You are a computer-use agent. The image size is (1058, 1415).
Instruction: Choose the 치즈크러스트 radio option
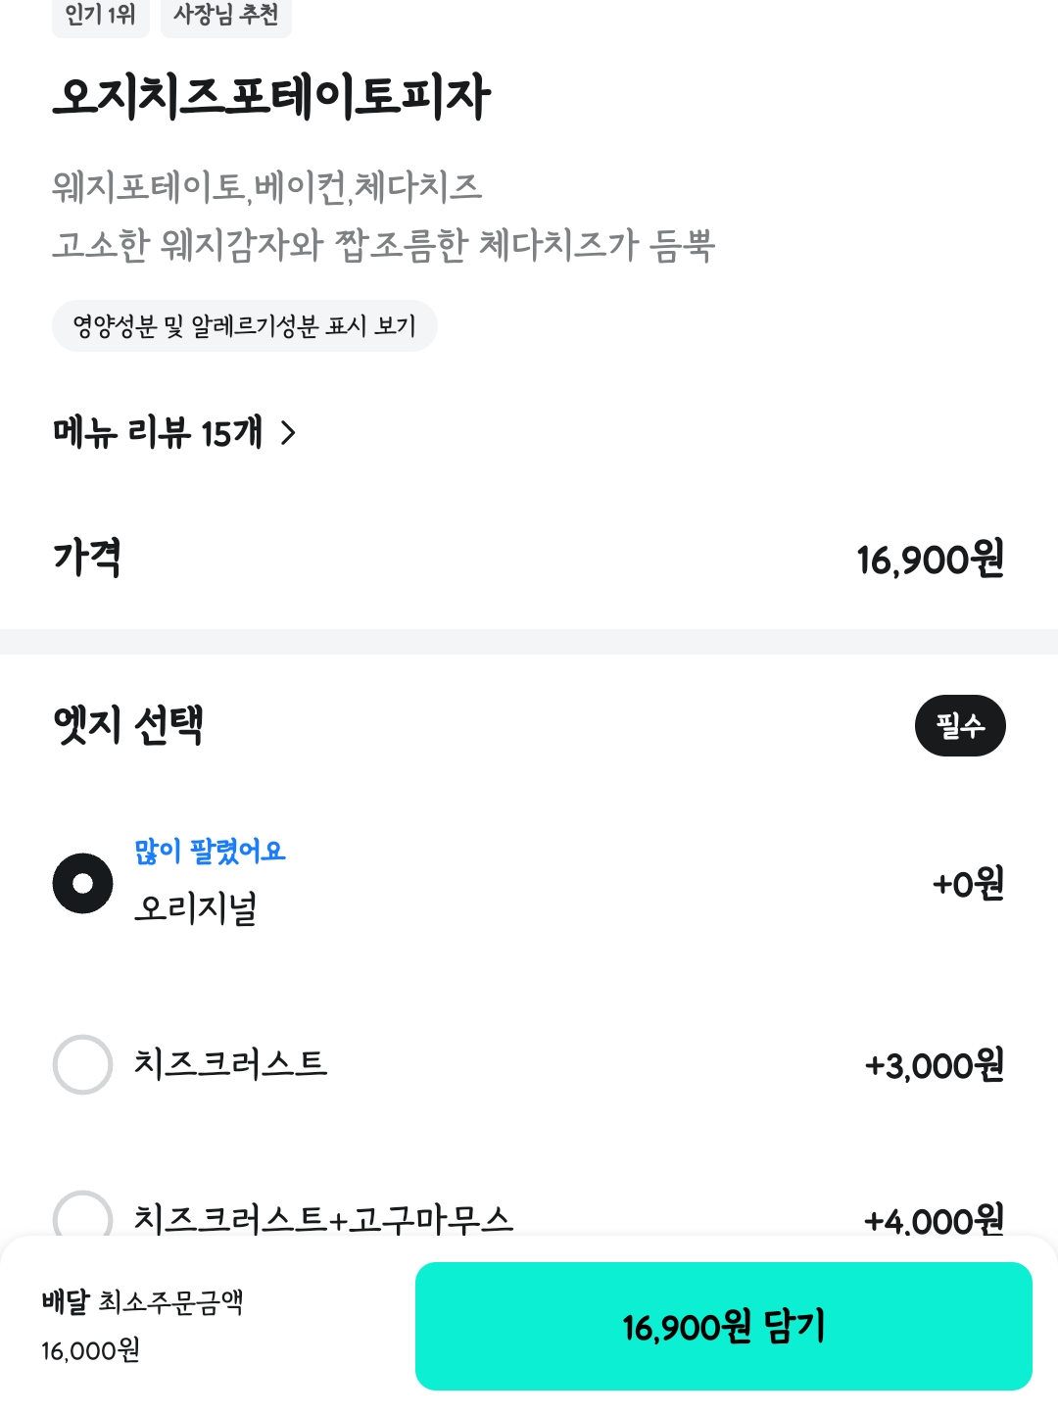pyautogui.click(x=82, y=1064)
